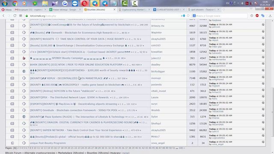Jump to last post in SOYCOIN row
The height and width of the screenshot is (154, 274).
pos(263,90)
